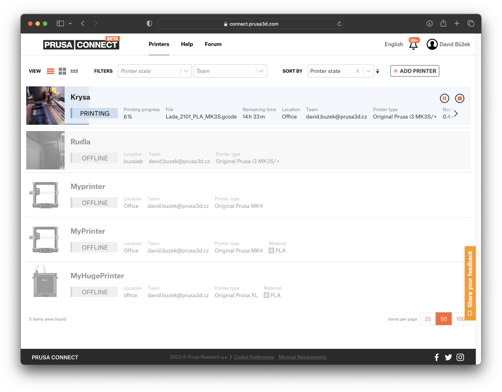
Task: Open the Help section
Action: (x=187, y=44)
